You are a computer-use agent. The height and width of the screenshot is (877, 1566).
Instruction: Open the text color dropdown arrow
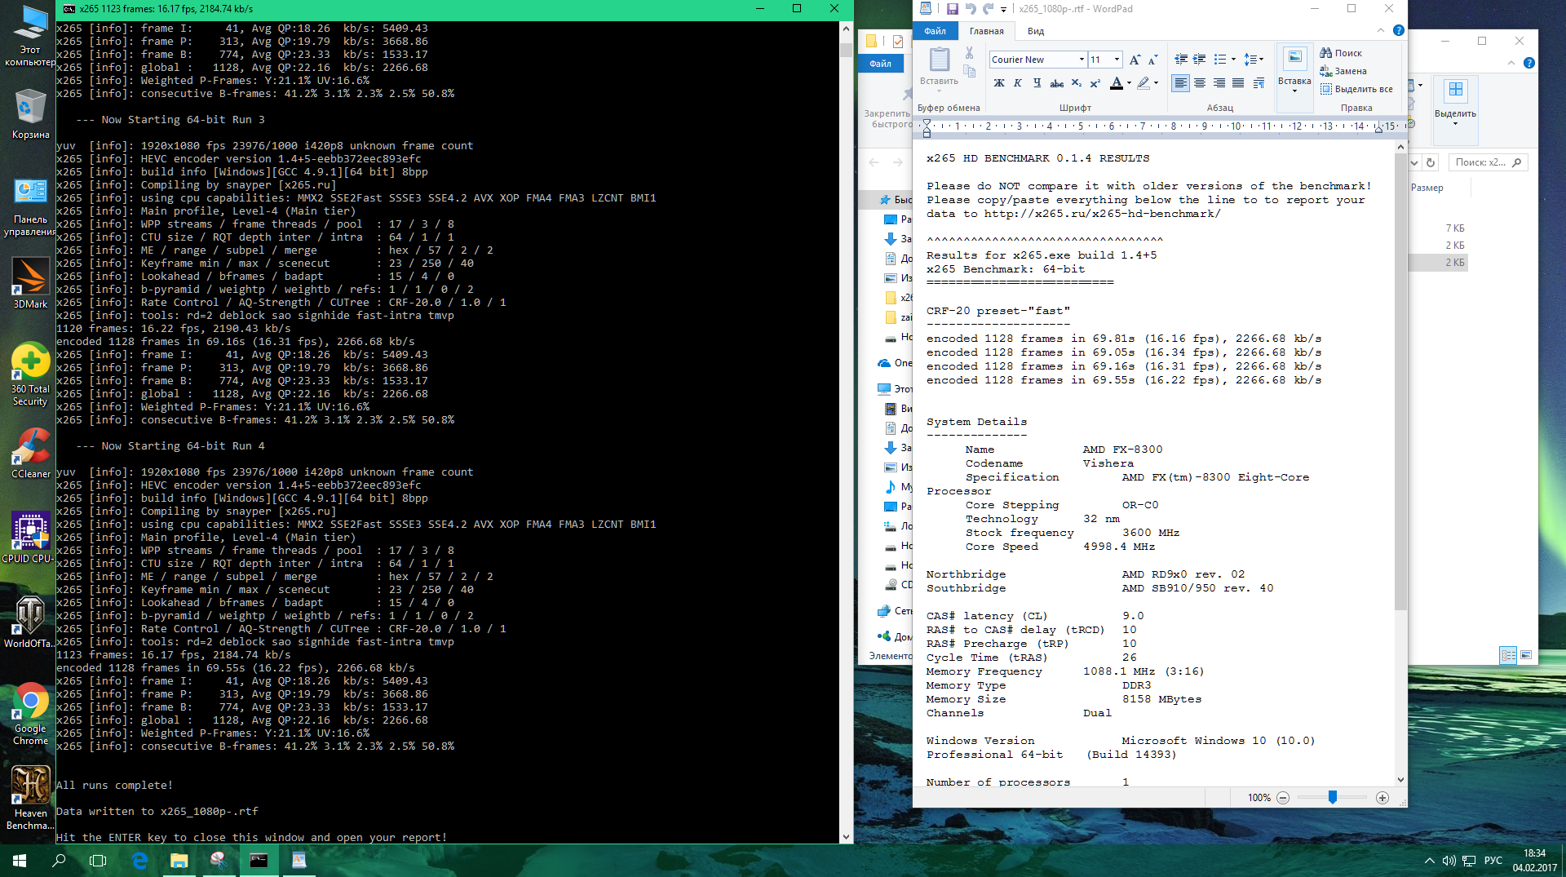[1129, 82]
